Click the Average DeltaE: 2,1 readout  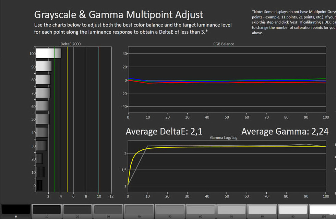(x=164, y=131)
